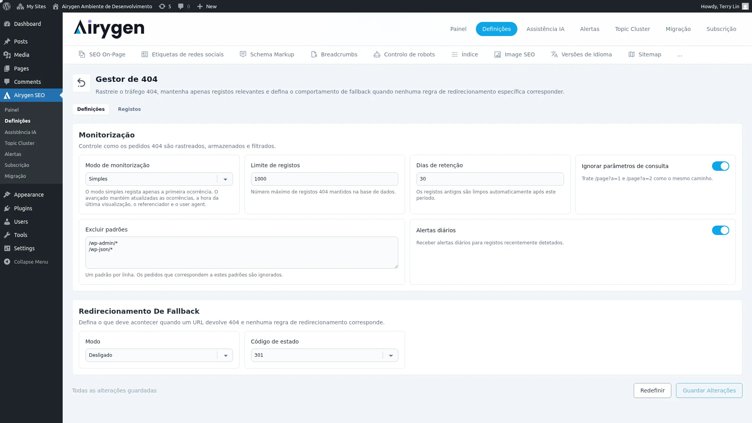Click the Excluir padrões text area
This screenshot has width=752, height=423.
point(242,253)
